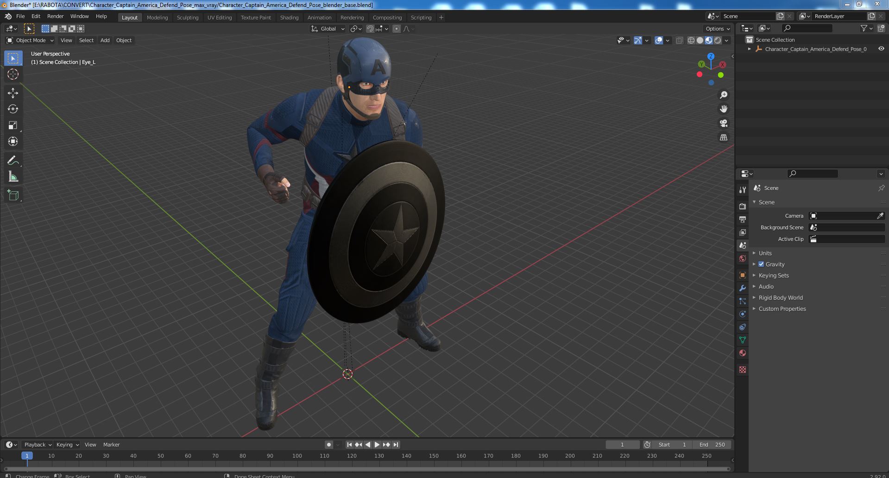Switch to the Shading workspace tab

pos(289,18)
